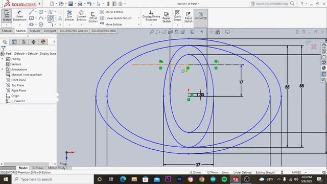Click the Exit Sketch button

click(7, 16)
